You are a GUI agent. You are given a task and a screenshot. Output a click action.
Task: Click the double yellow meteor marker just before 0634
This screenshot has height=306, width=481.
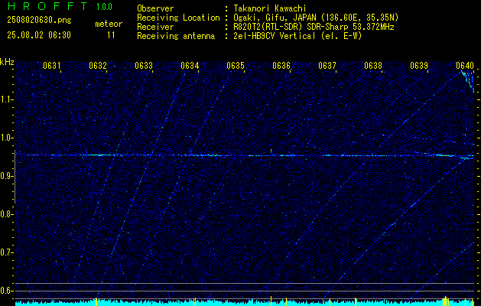[195, 301]
